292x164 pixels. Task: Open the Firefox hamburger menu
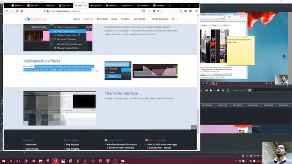point(196,11)
